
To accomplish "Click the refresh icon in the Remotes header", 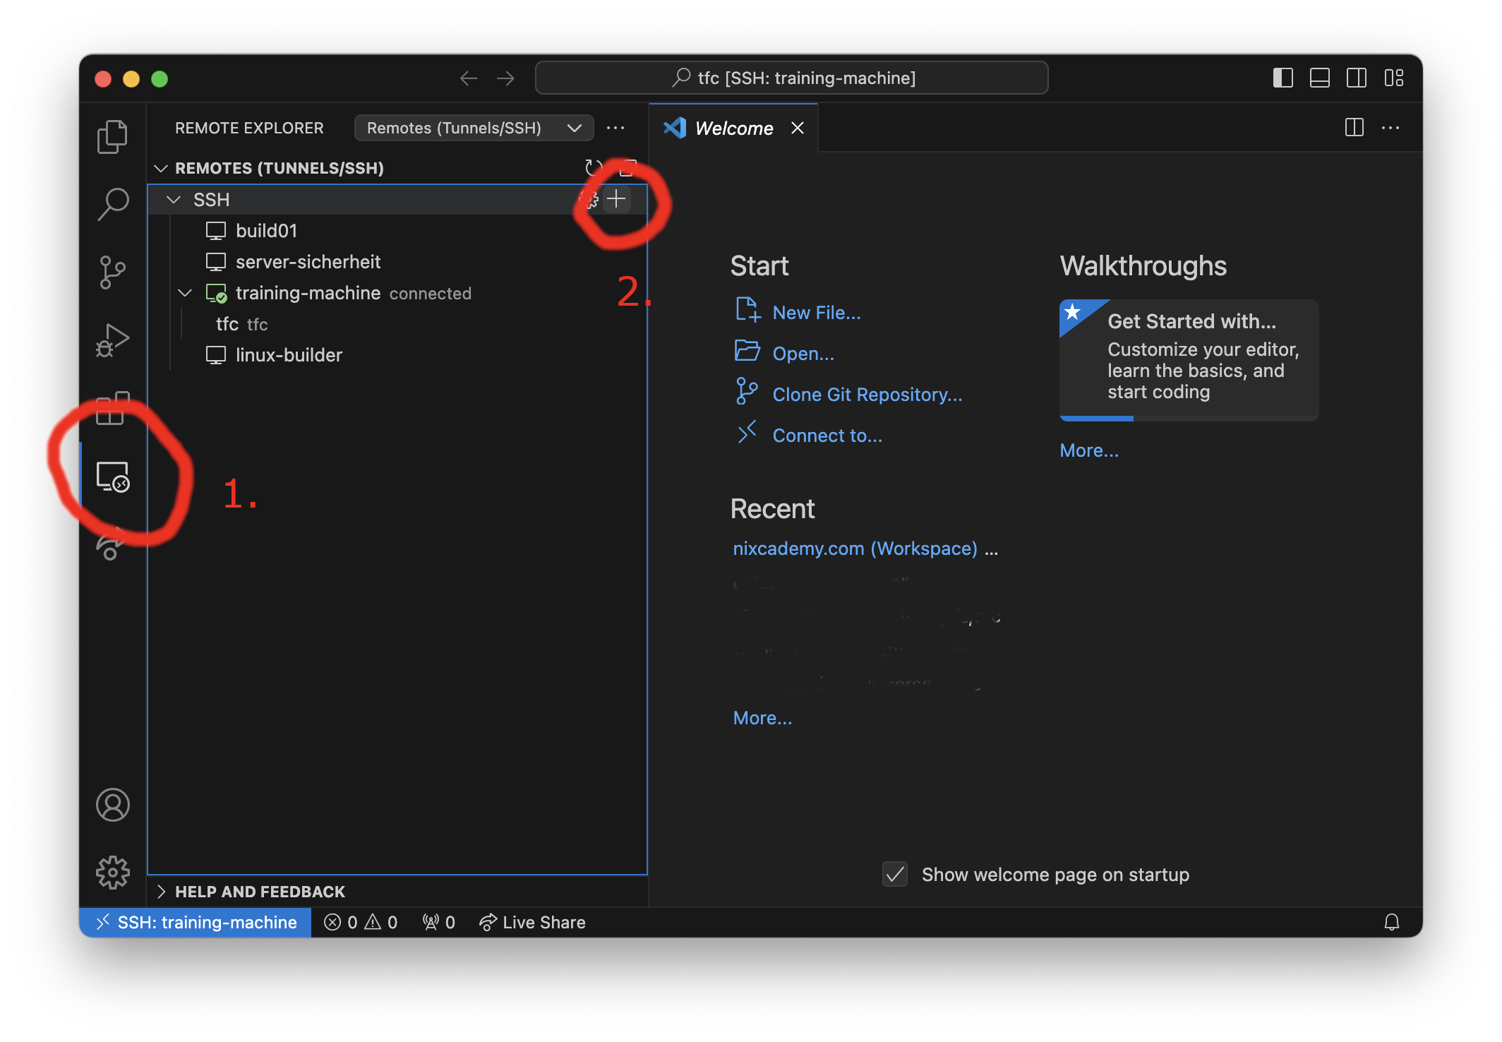I will pyautogui.click(x=593, y=168).
